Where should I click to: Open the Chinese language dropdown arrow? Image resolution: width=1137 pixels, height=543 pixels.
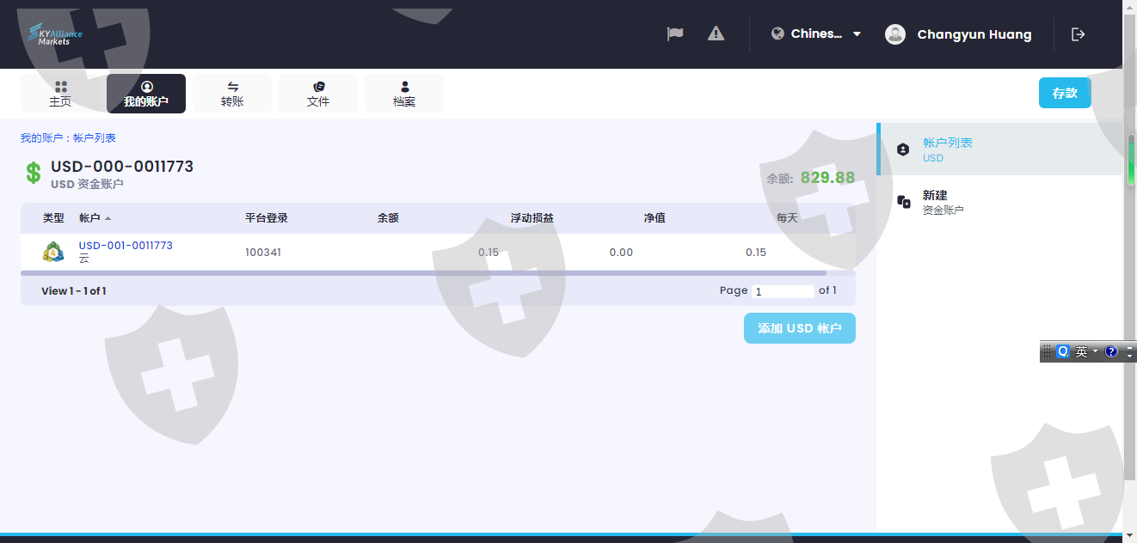(x=857, y=34)
